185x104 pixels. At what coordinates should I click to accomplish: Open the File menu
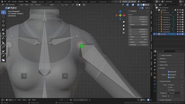tap(5, 2)
